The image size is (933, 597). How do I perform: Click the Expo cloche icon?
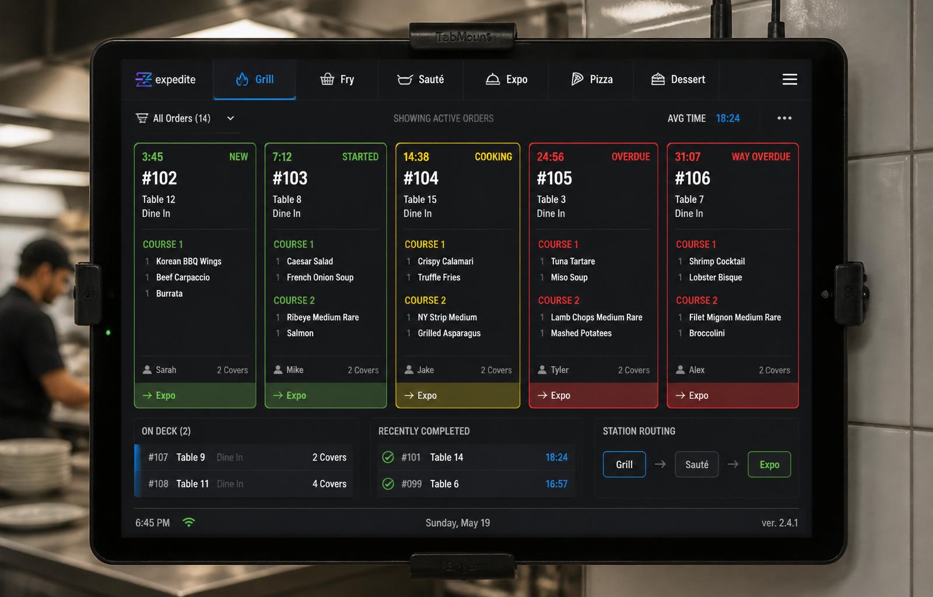pos(493,79)
